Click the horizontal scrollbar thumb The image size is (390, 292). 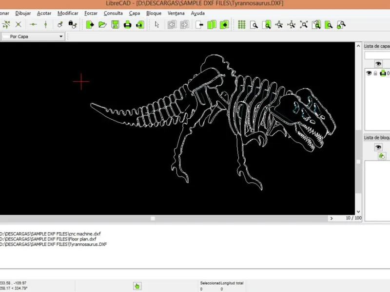pyautogui.click(x=153, y=218)
